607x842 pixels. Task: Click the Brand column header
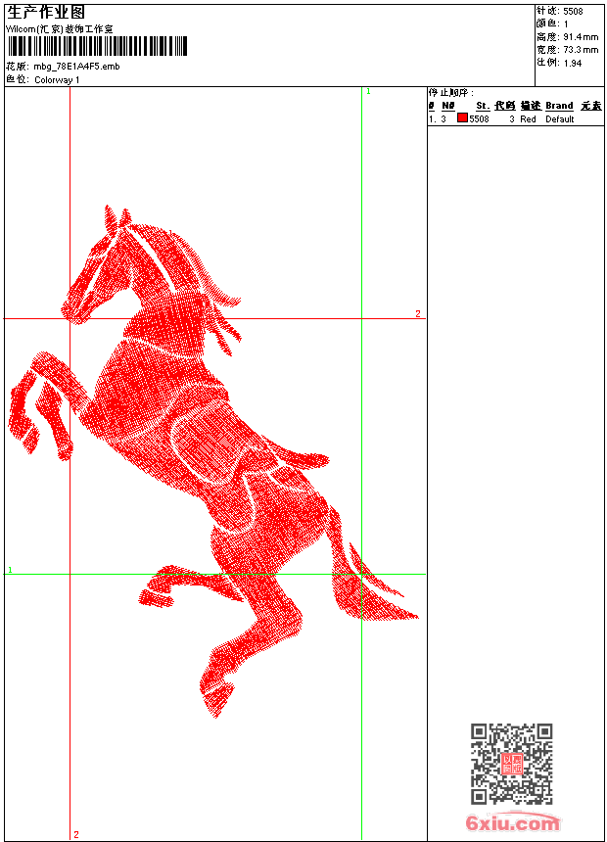point(559,106)
